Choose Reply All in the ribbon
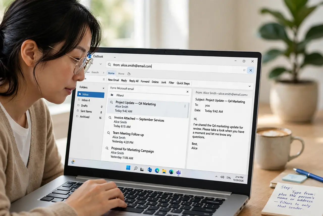The width and height of the screenshot is (323, 216). pos(134,81)
